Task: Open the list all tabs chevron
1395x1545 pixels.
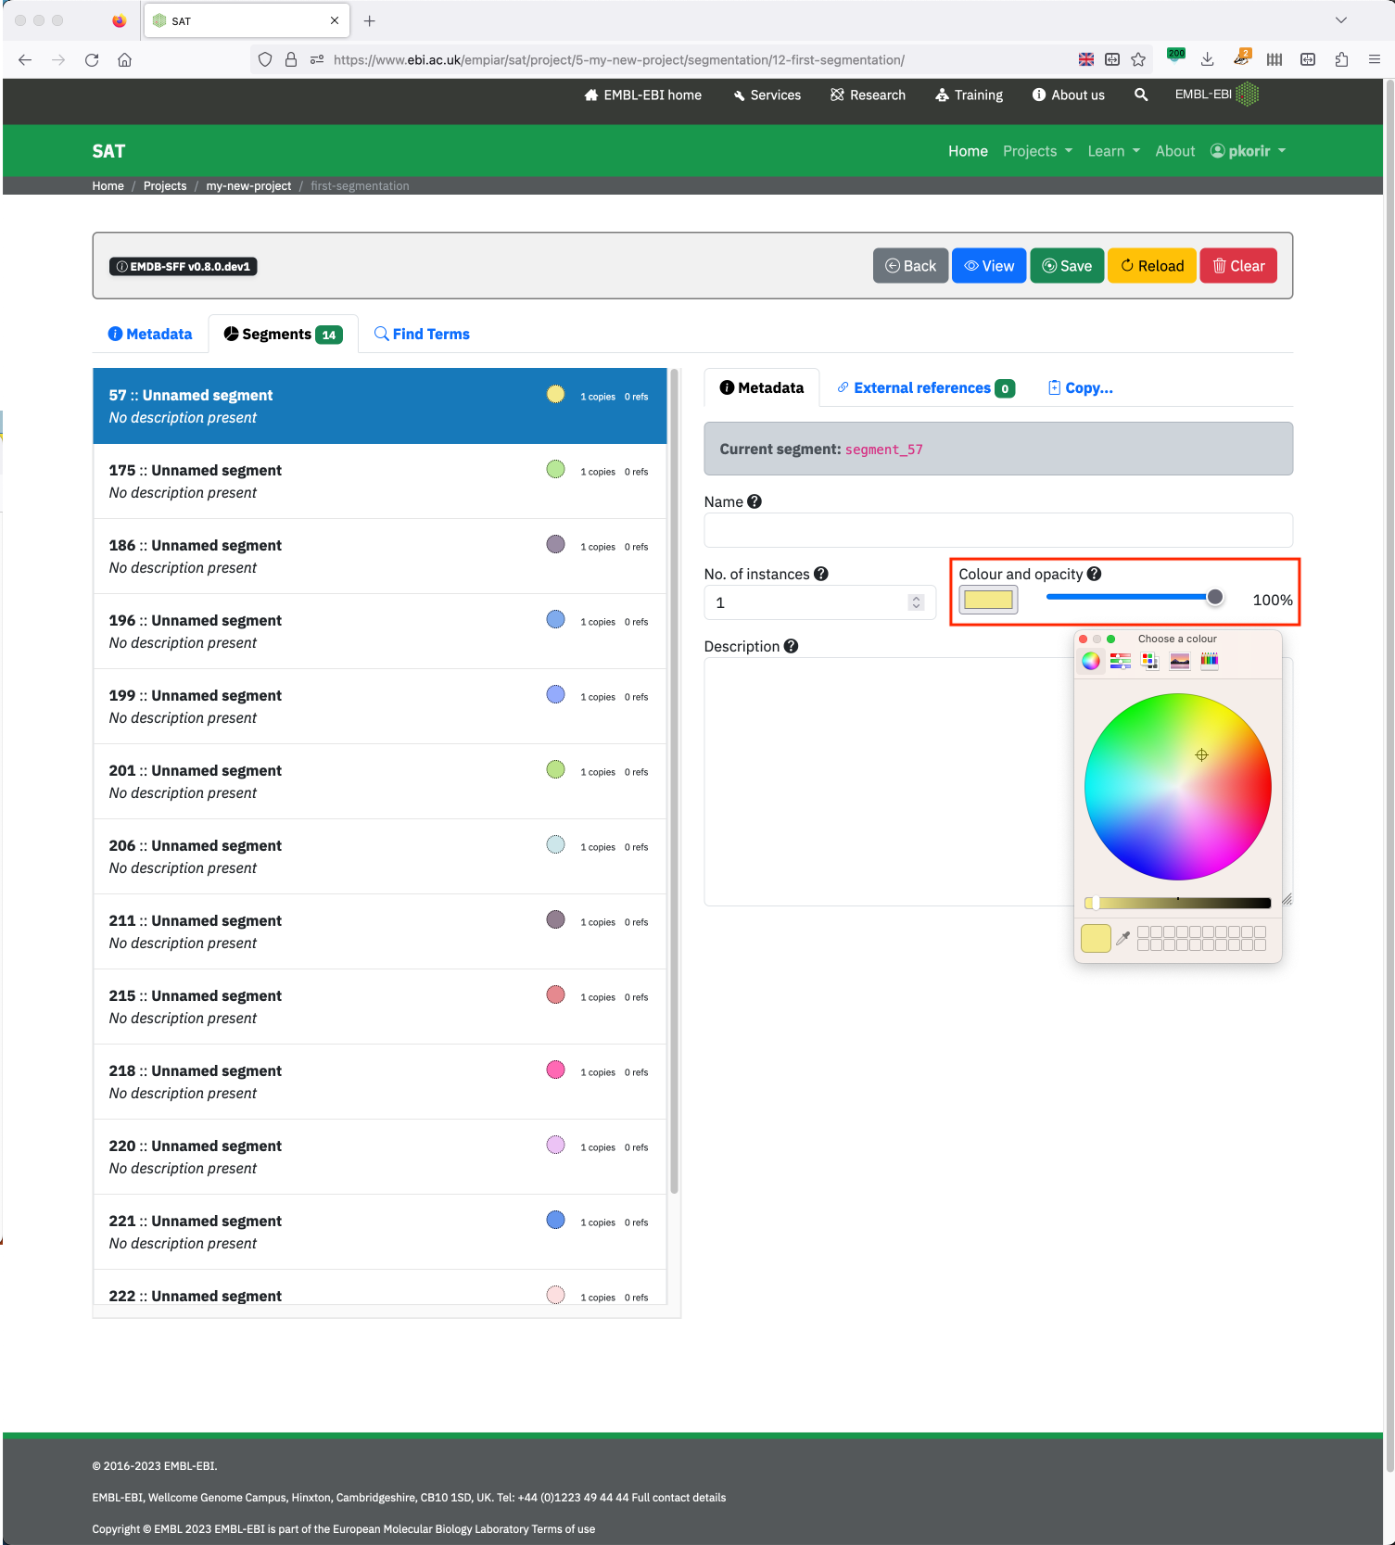Action: click(1341, 20)
